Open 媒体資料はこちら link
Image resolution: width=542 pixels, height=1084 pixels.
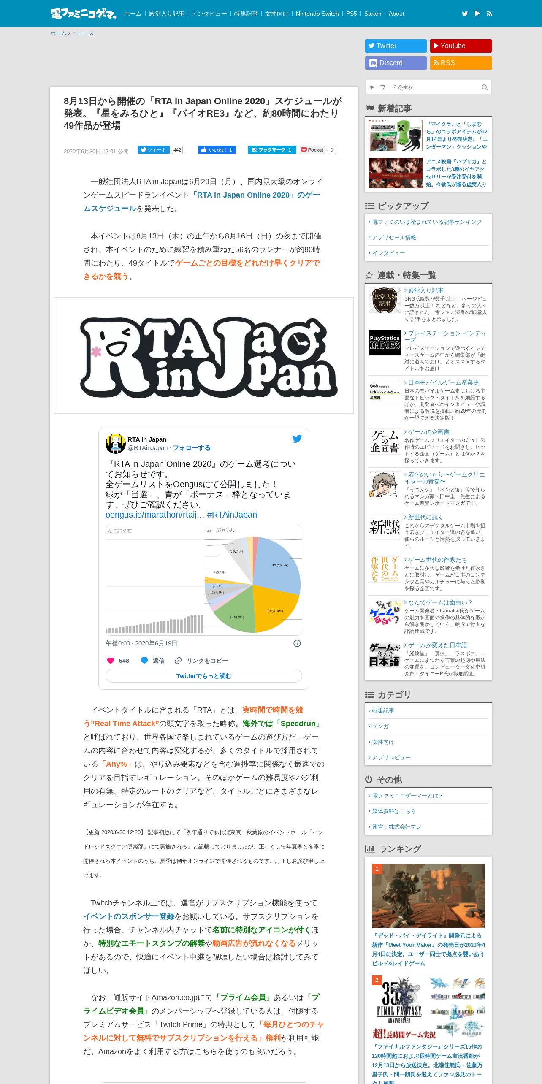pyautogui.click(x=394, y=811)
